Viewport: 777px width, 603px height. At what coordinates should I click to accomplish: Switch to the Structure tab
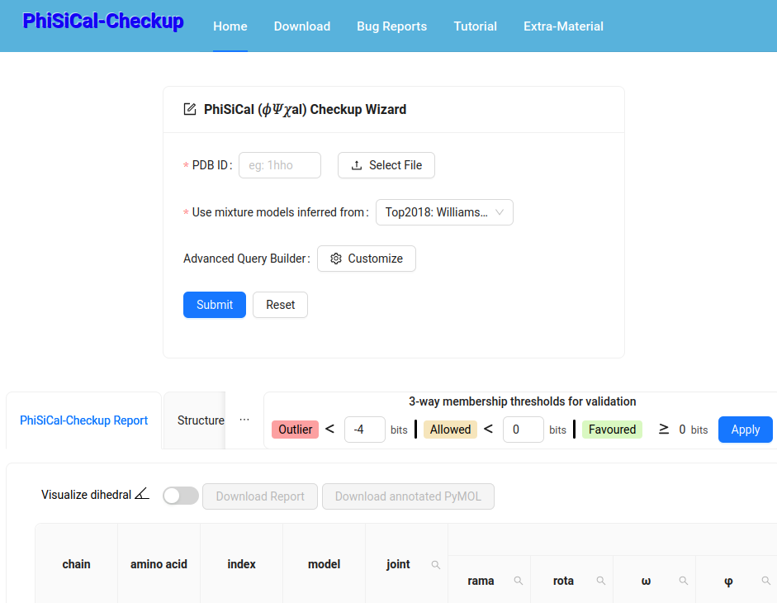pyautogui.click(x=201, y=420)
